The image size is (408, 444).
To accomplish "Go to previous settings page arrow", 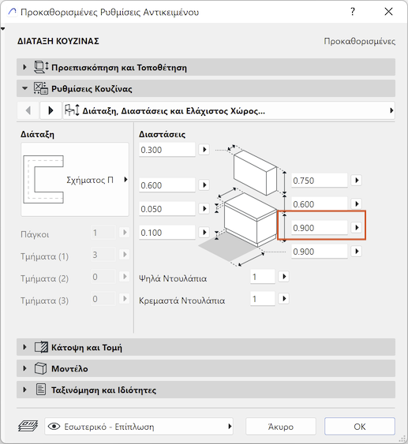I will [x=28, y=110].
